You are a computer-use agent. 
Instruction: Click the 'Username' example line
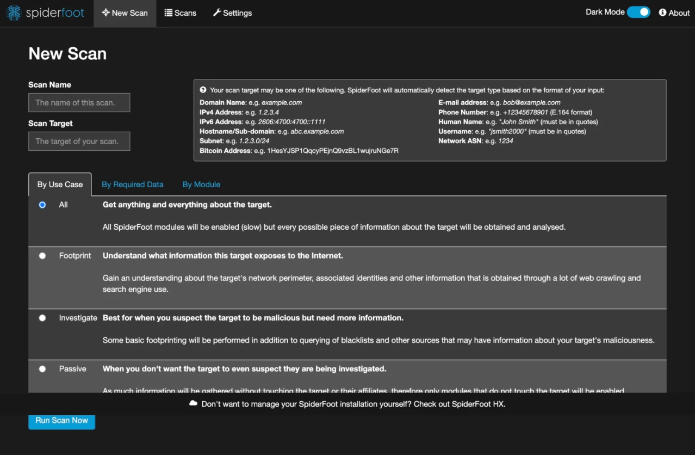(x=512, y=131)
